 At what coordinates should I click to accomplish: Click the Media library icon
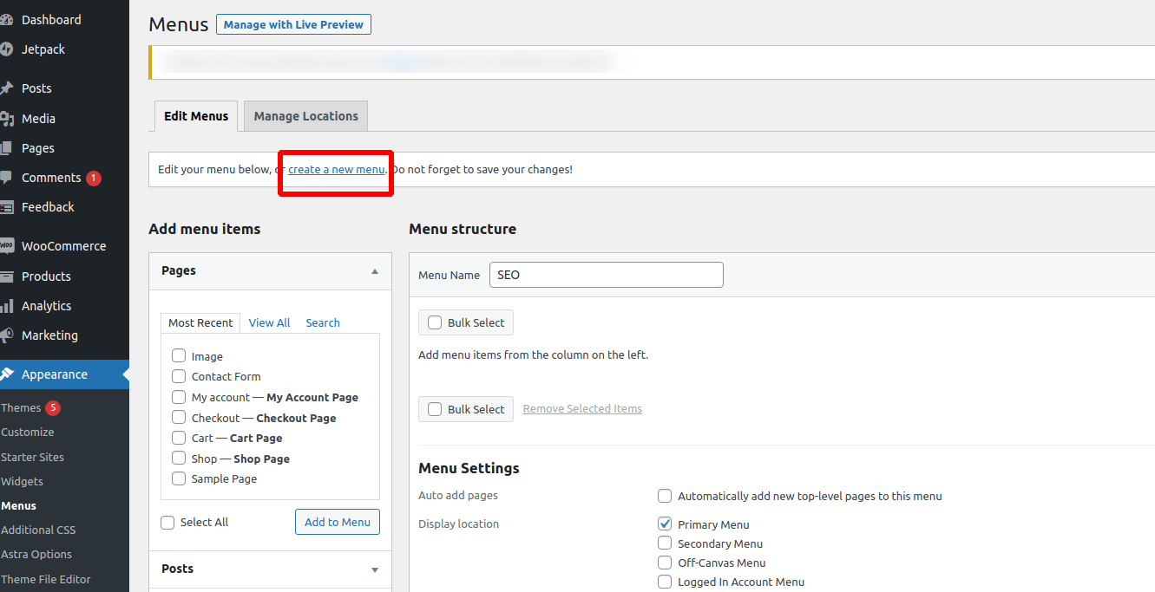6,119
